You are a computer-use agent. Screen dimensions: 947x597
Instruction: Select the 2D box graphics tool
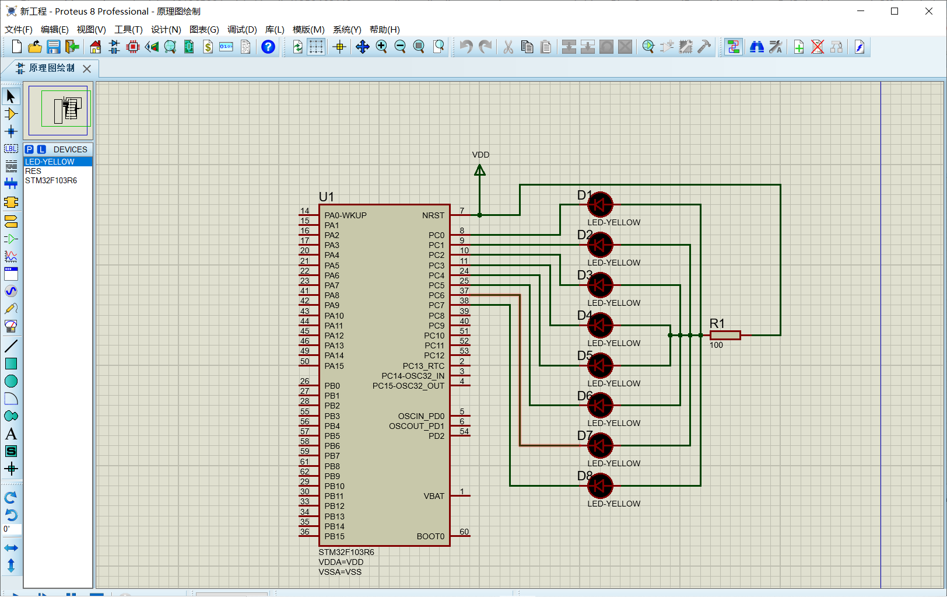[11, 364]
